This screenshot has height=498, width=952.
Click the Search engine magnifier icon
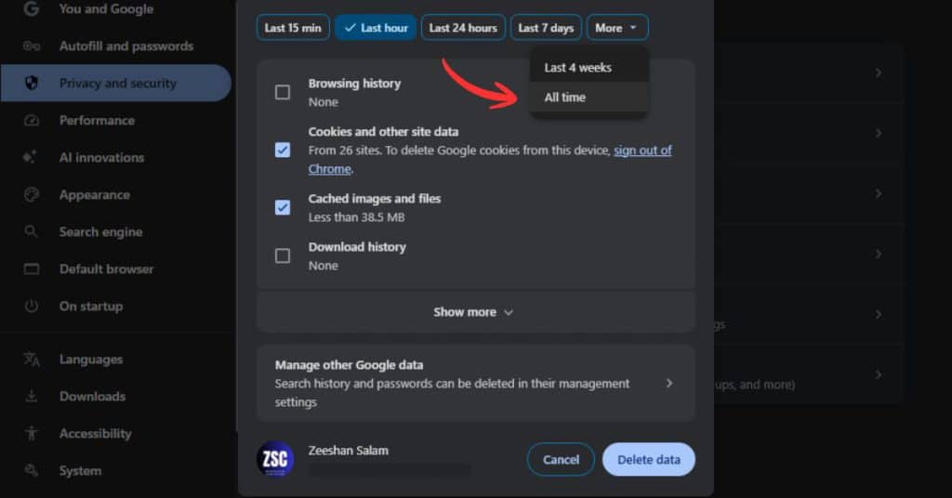tap(32, 232)
